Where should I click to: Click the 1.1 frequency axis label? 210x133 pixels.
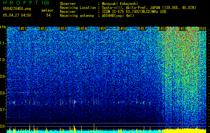coord(3,43)
